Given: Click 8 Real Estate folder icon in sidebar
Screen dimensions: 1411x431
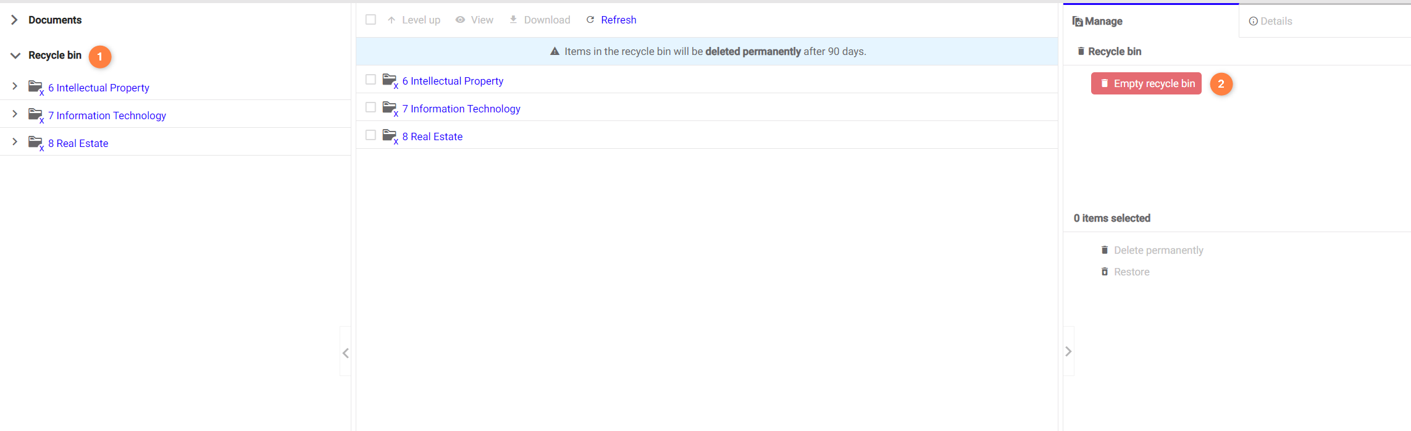Looking at the screenshot, I should pos(35,143).
